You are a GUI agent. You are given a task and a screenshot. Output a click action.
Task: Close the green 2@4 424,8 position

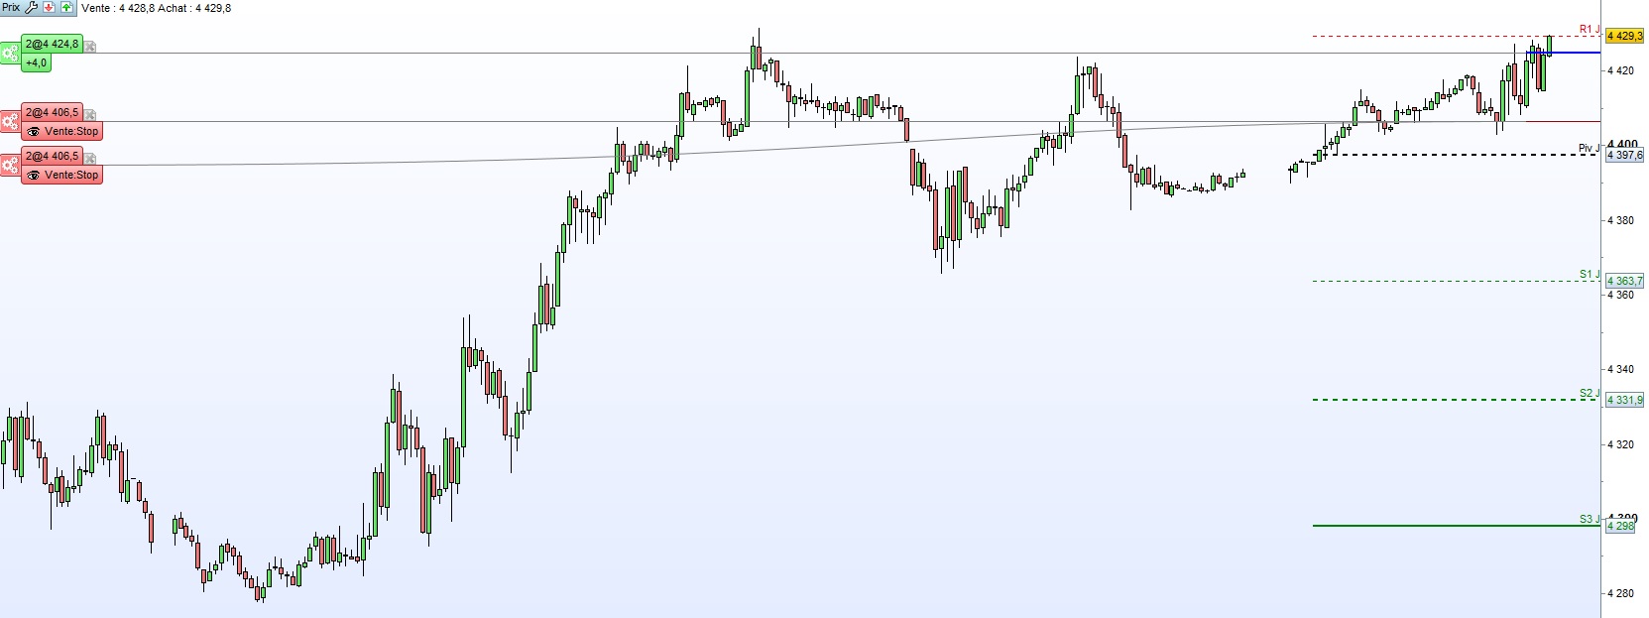[90, 46]
